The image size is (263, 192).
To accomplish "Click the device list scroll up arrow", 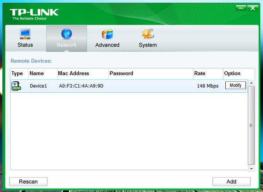I will [x=251, y=83].
